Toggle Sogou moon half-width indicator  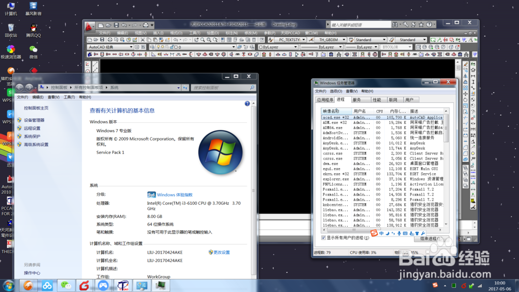(387, 233)
